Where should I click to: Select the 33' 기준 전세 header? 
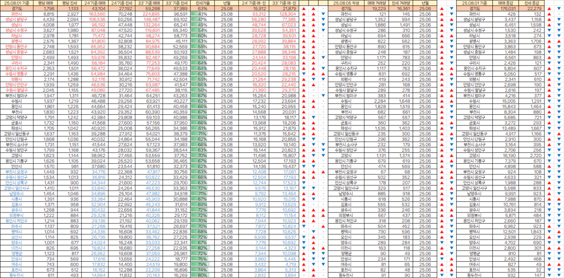pos(177,3)
